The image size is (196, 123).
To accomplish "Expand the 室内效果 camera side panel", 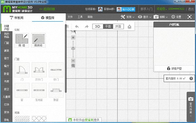I will 191,107.
